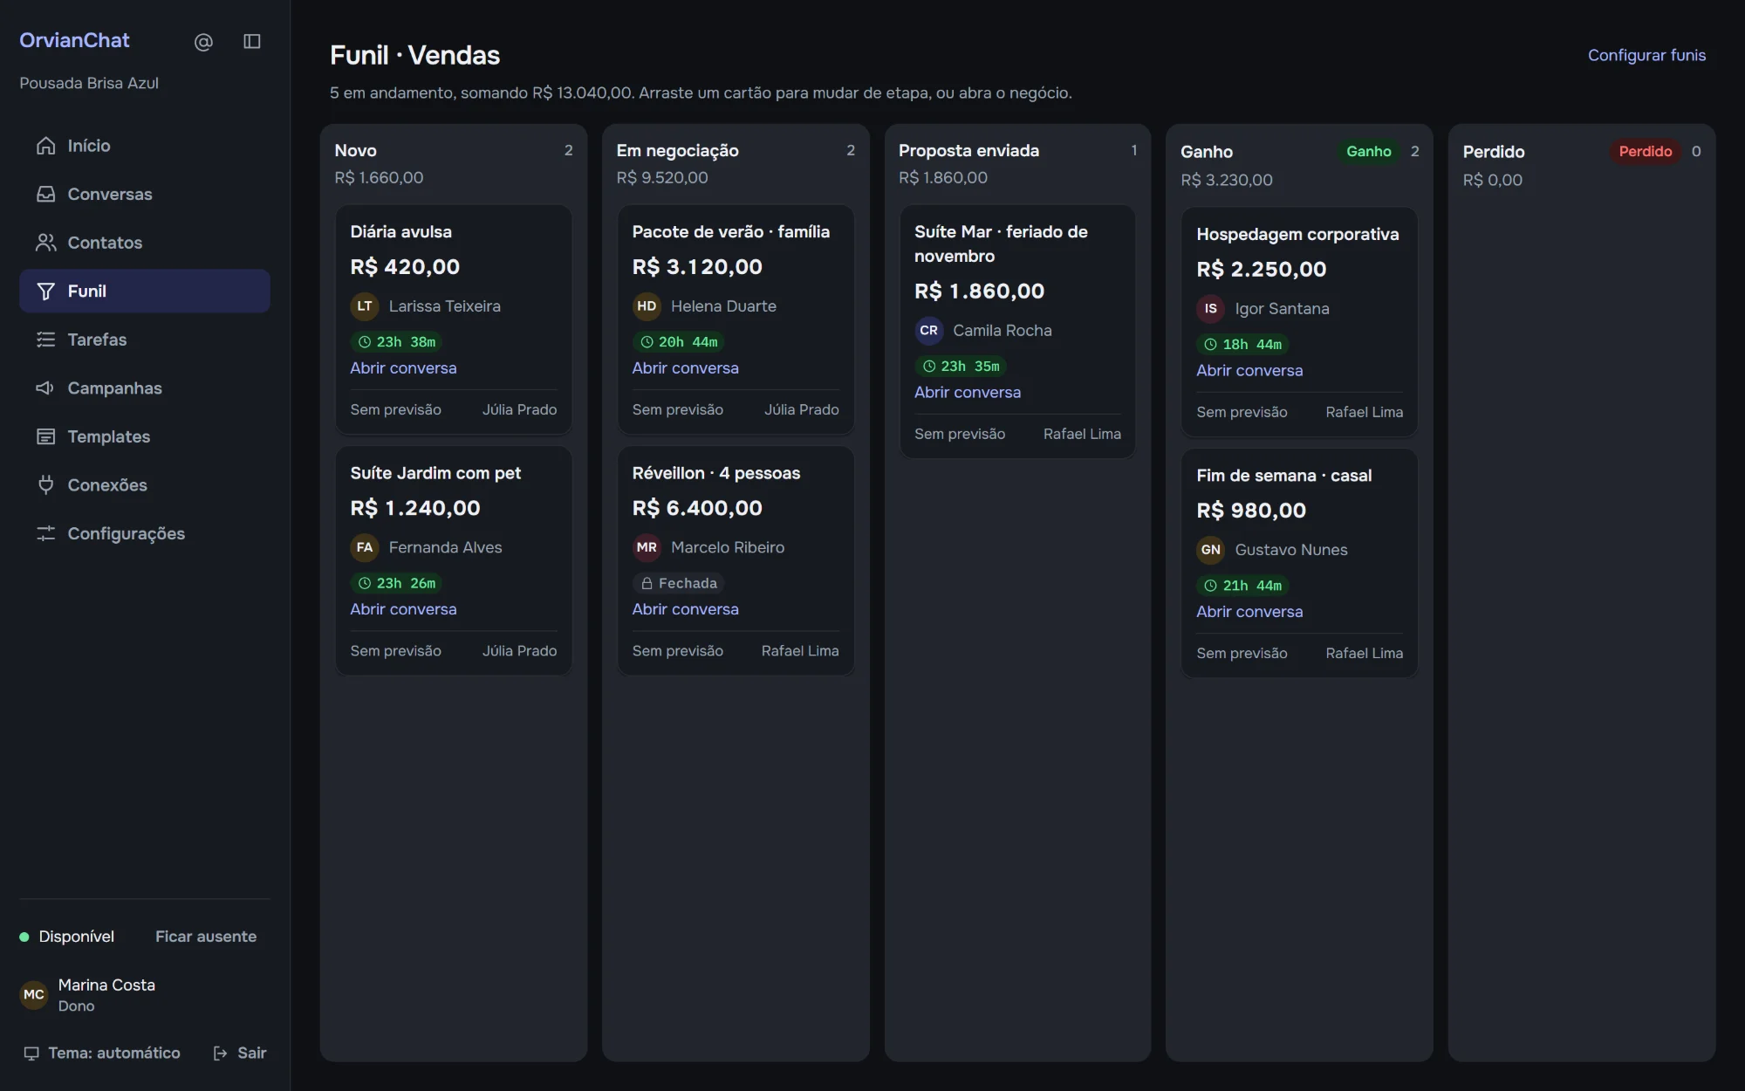The width and height of the screenshot is (1745, 1091).
Task: Click the 21h 44m timer badge
Action: tap(1243, 586)
